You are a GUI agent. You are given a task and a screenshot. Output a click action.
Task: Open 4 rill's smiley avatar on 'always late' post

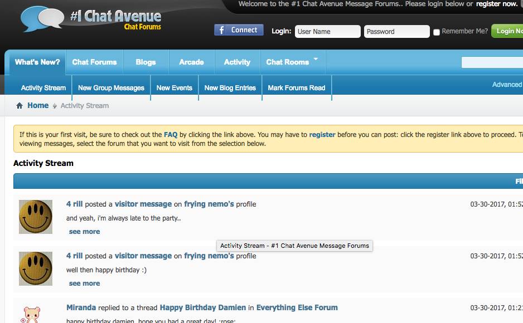36,217
